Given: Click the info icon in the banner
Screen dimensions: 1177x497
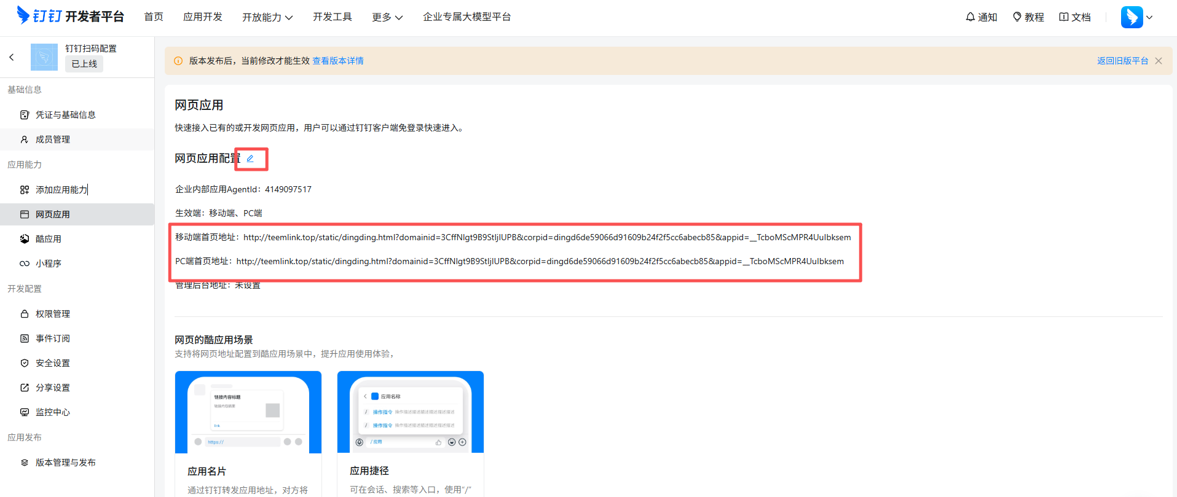Looking at the screenshot, I should 178,61.
